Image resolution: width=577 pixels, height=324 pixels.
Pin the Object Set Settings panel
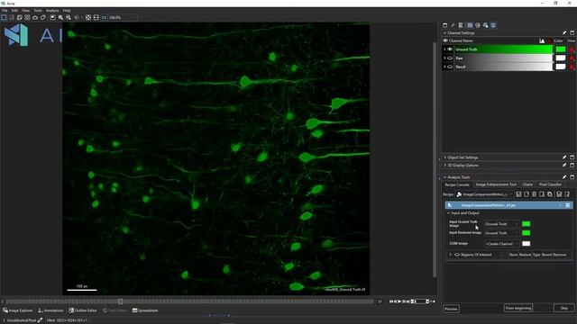click(564, 157)
